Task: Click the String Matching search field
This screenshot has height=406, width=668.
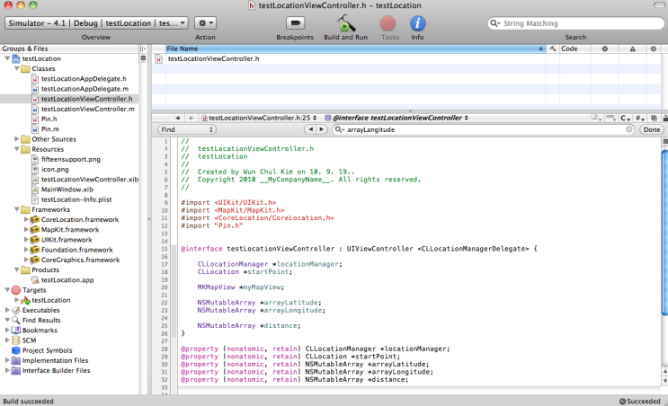Action: pyautogui.click(x=575, y=23)
